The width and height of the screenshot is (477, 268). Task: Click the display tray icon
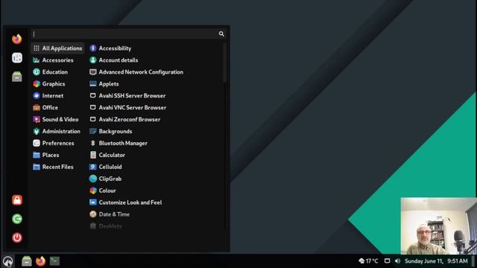388,261
